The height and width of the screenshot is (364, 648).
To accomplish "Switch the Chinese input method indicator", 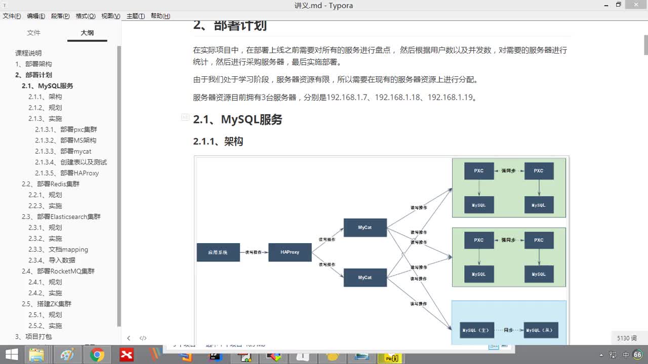I will (x=626, y=355).
